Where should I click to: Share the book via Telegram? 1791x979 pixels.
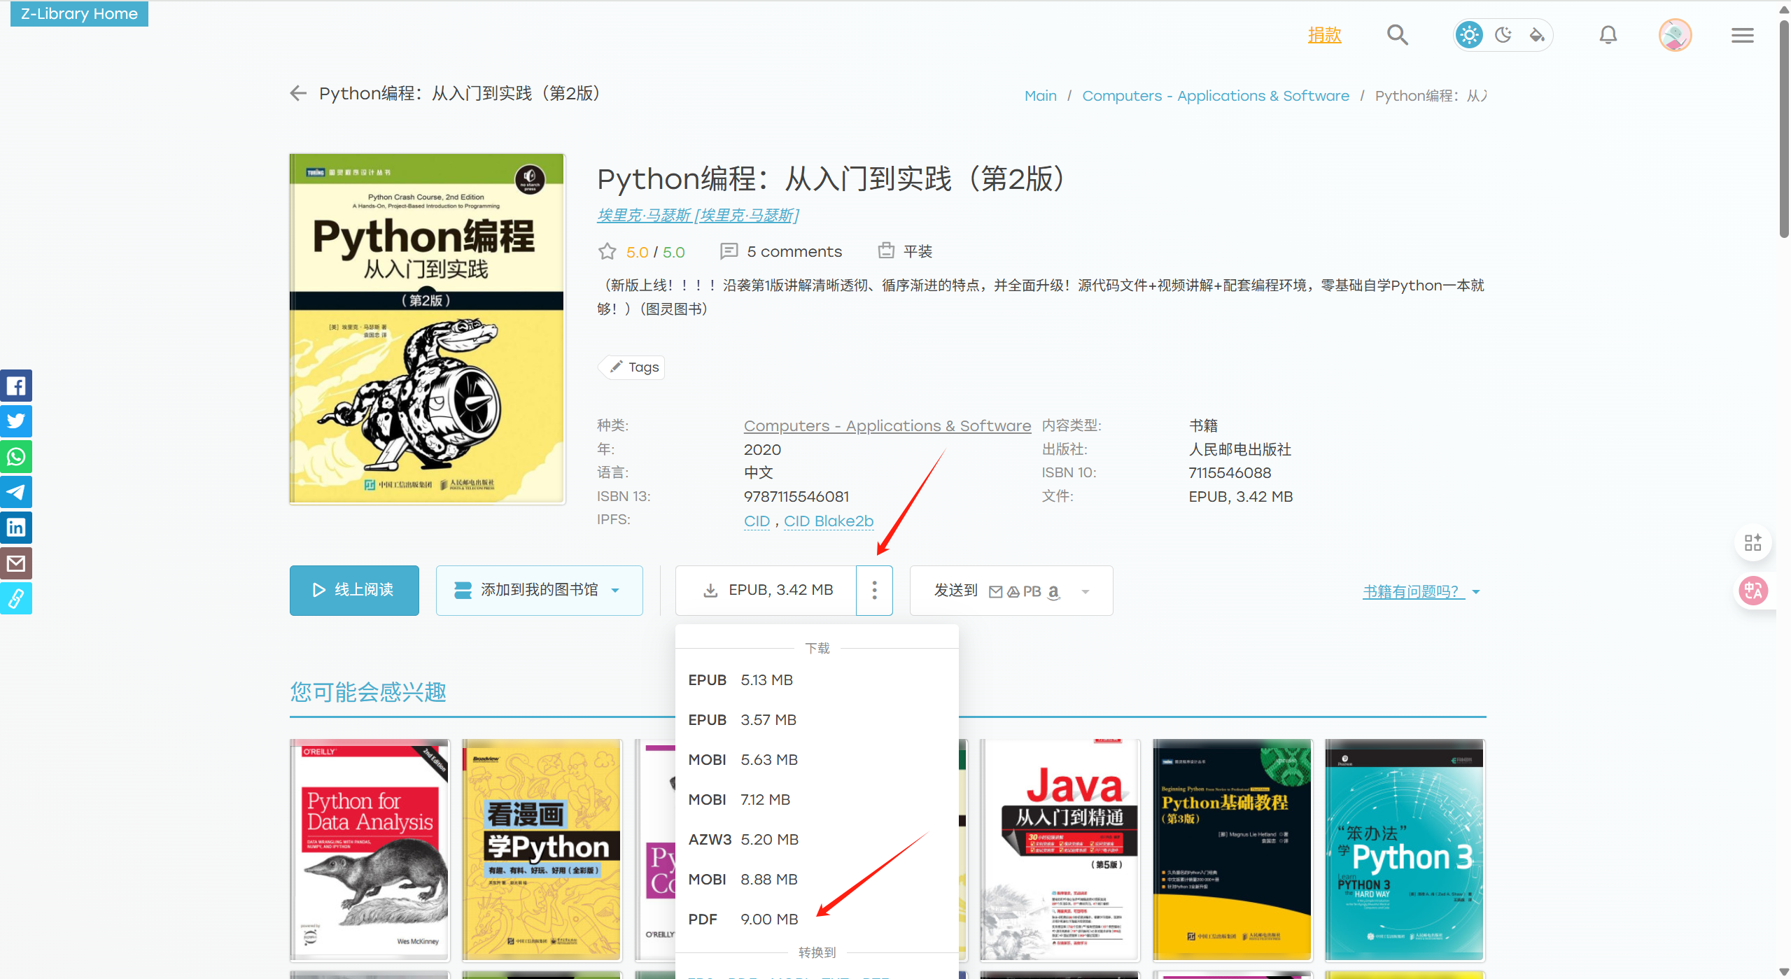(15, 492)
